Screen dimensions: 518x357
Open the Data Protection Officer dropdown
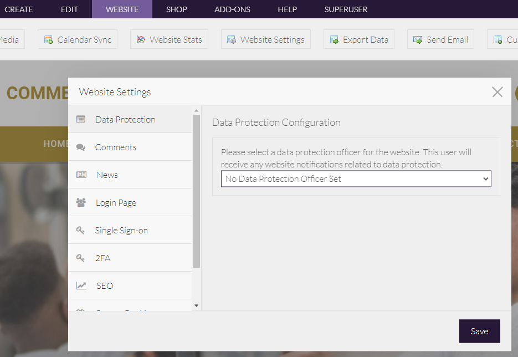point(356,179)
